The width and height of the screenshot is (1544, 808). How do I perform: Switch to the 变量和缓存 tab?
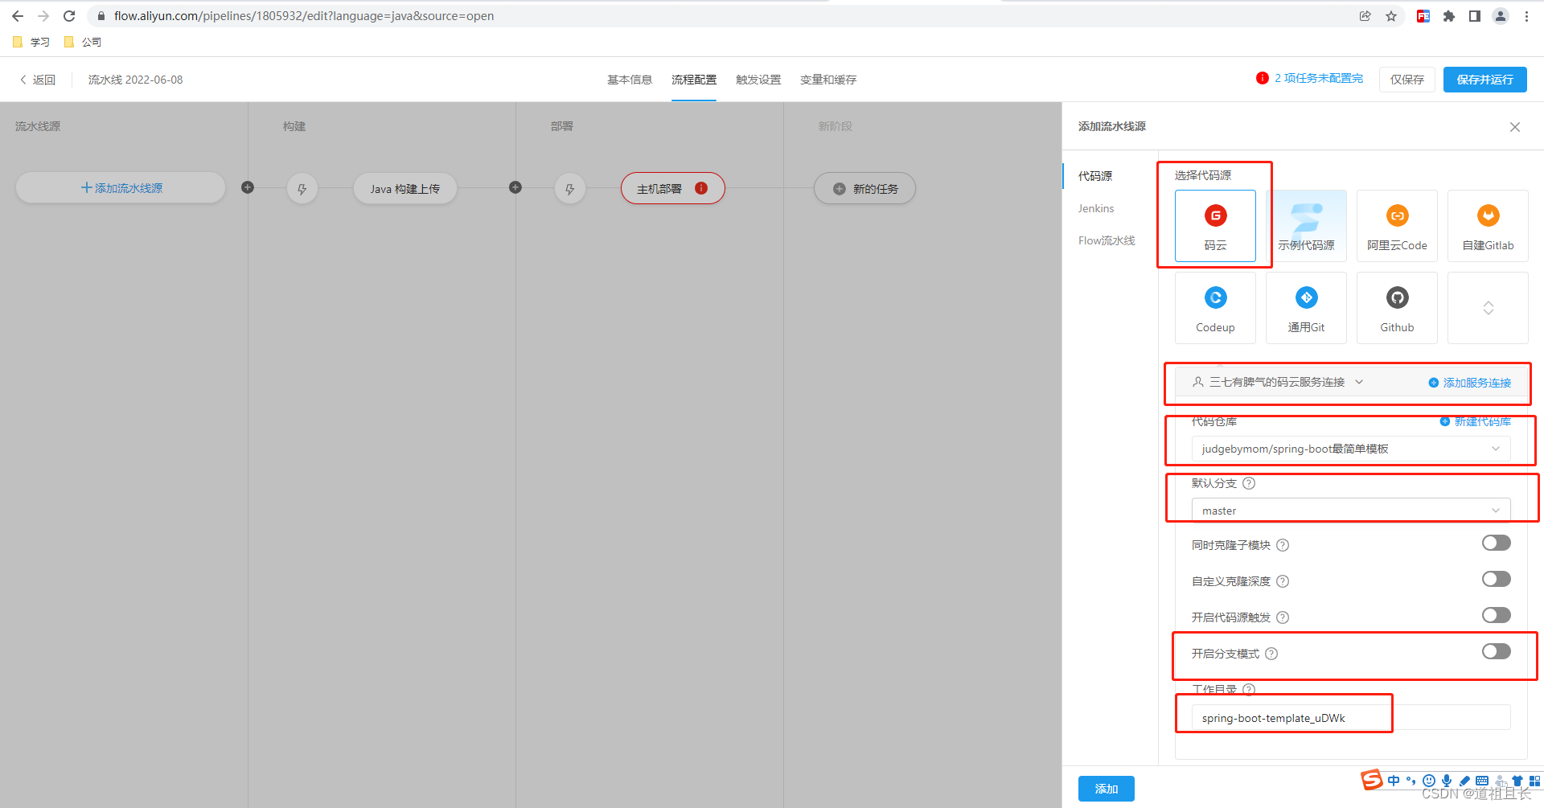[828, 80]
